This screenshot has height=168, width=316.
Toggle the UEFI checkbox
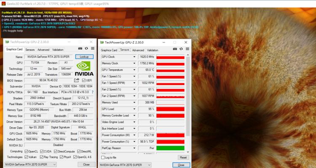(x=84, y=80)
